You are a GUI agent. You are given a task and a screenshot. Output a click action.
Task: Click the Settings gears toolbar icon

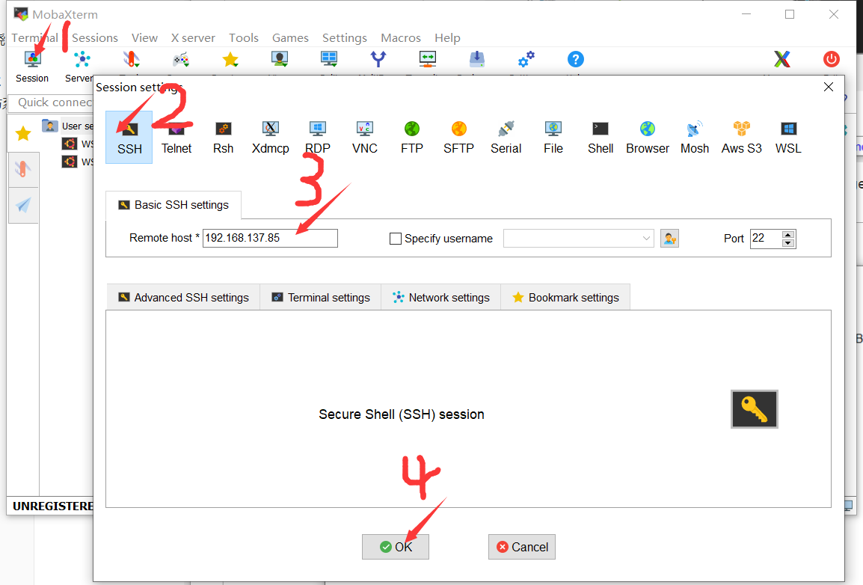pyautogui.click(x=526, y=59)
